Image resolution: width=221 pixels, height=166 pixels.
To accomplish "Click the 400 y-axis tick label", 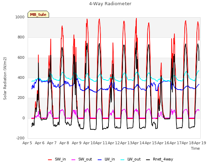I will pyautogui.click(x=21, y=77).
